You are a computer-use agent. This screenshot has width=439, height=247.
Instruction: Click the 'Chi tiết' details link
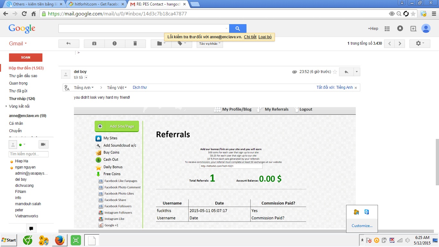click(x=250, y=37)
